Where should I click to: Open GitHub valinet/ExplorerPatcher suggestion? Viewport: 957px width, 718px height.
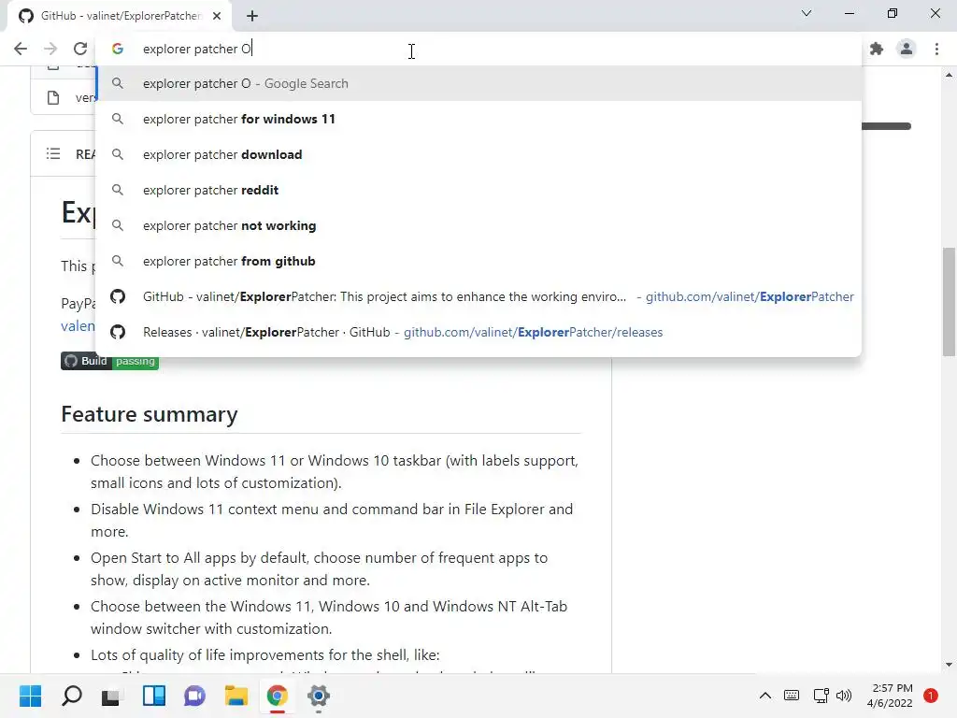(479, 296)
